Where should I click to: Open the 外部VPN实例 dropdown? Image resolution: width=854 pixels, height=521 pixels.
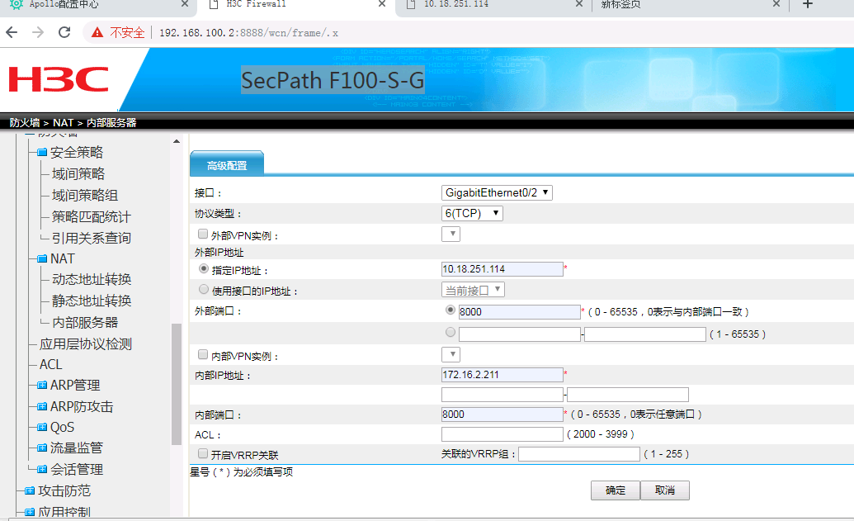[451, 234]
